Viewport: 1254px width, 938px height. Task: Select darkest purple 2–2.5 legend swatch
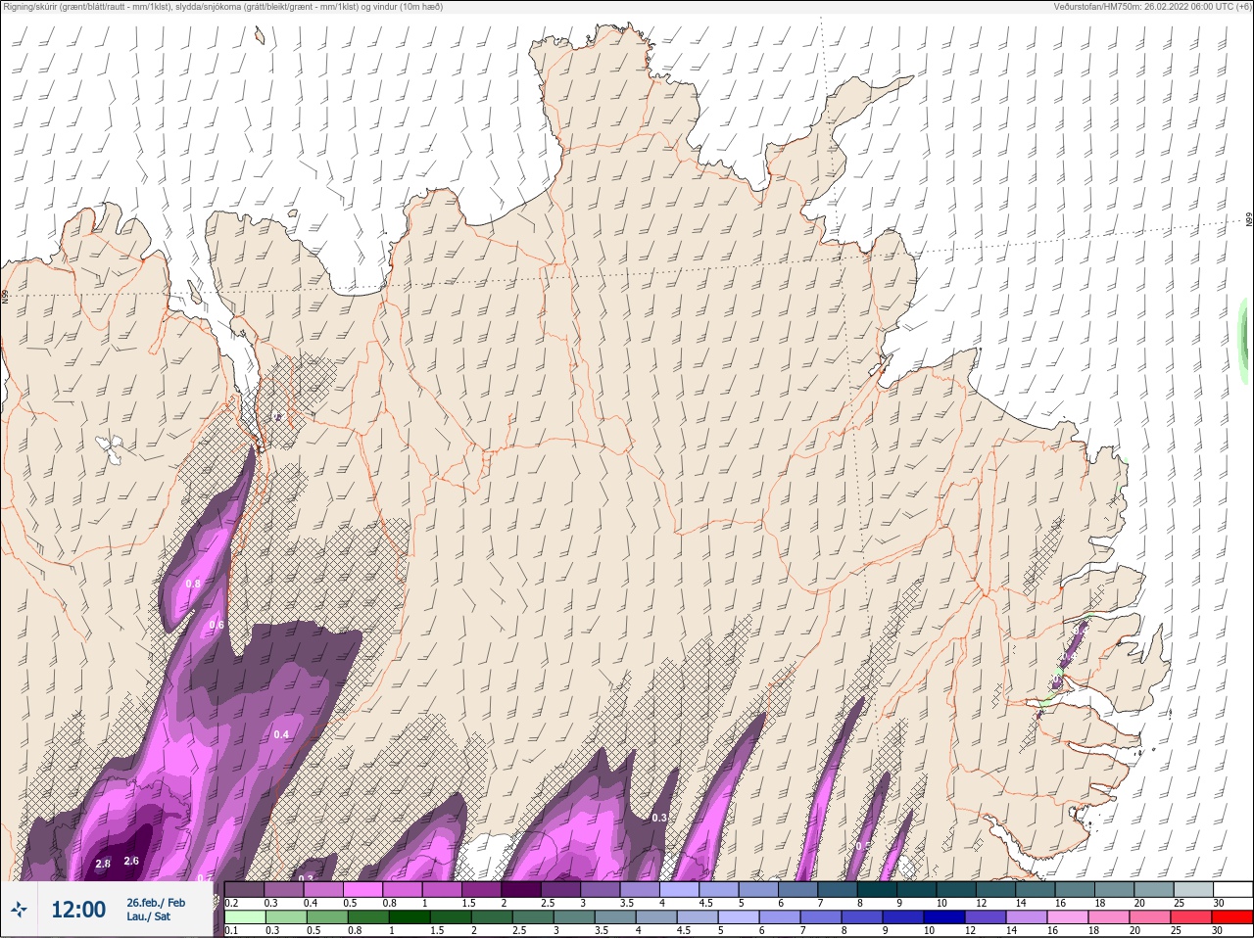click(522, 889)
